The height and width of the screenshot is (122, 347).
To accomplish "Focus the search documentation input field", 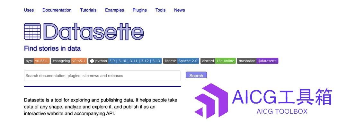I will click(x=102, y=76).
